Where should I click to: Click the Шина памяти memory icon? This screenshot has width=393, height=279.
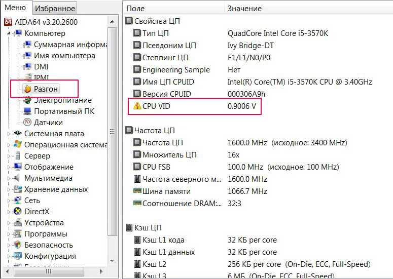137,191
